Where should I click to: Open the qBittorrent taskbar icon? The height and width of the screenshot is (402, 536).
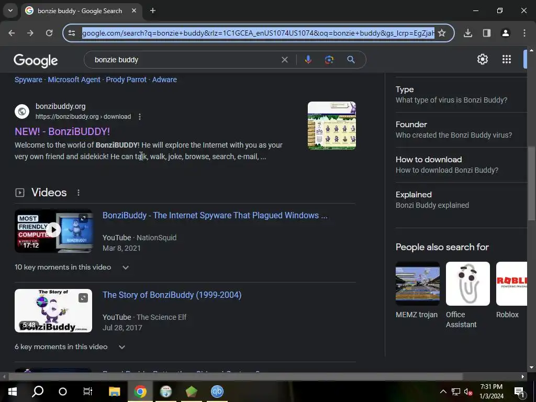[217, 392]
